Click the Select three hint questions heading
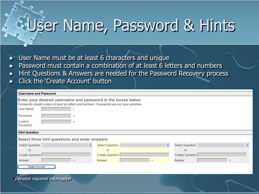This screenshot has height=194, width=259. (63, 139)
